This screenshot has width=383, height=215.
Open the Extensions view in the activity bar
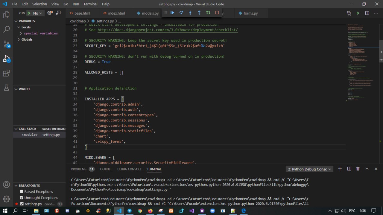tap(6, 73)
